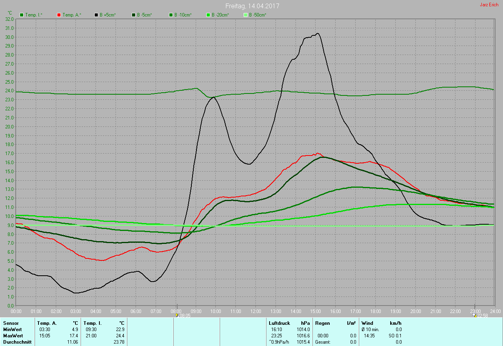
Task: Pick the B -20cm legend color square
Action: tap(208, 15)
